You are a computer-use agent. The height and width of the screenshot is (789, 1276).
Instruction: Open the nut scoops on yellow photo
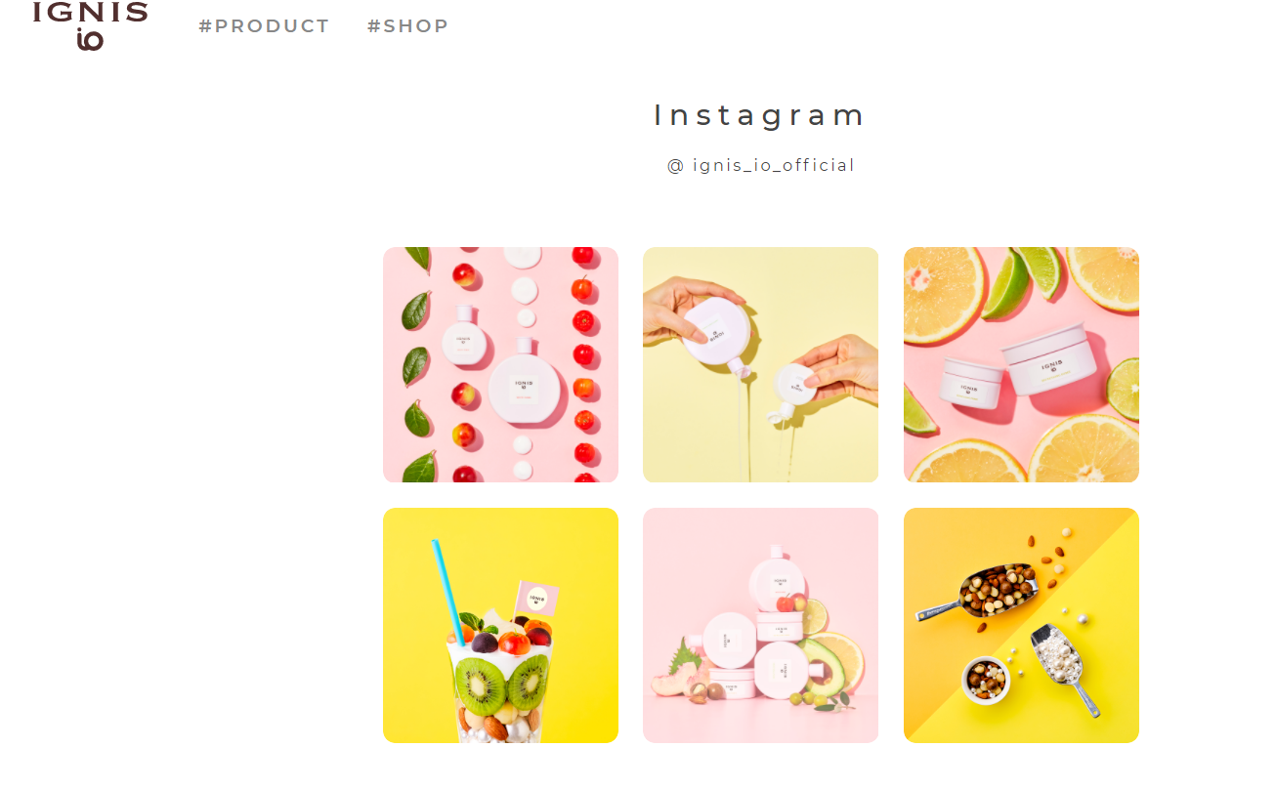(x=1021, y=625)
